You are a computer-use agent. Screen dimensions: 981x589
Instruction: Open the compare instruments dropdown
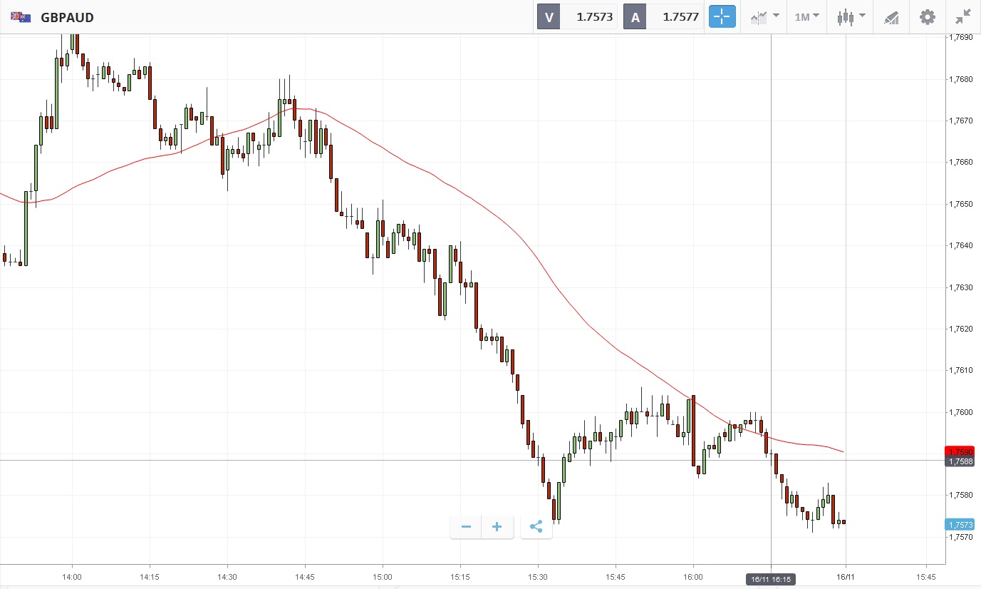coord(764,16)
